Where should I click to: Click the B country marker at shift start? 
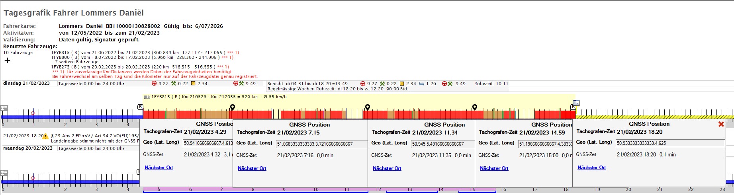[140, 107]
